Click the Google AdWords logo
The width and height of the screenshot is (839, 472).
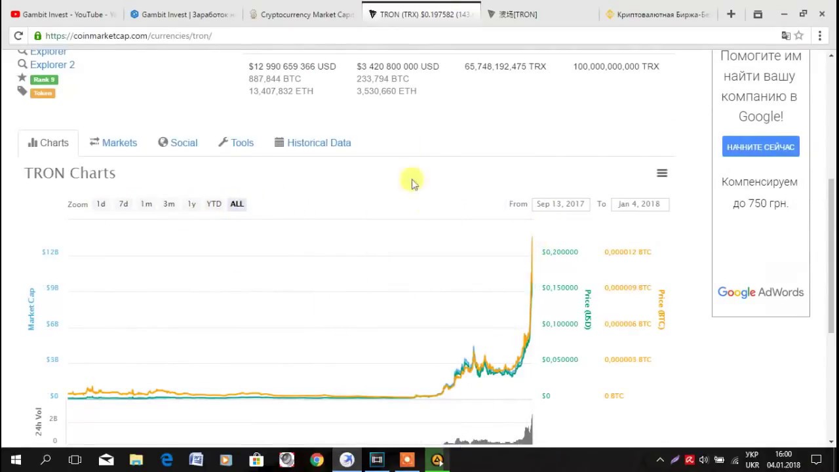760,292
